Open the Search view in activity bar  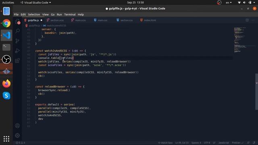point(18,31)
